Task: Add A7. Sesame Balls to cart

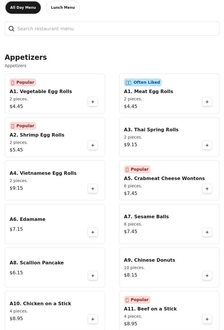Action: point(207,232)
